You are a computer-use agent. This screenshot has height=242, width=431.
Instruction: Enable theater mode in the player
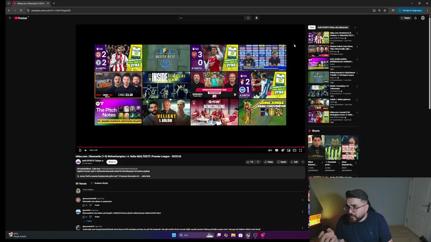tap(295, 150)
